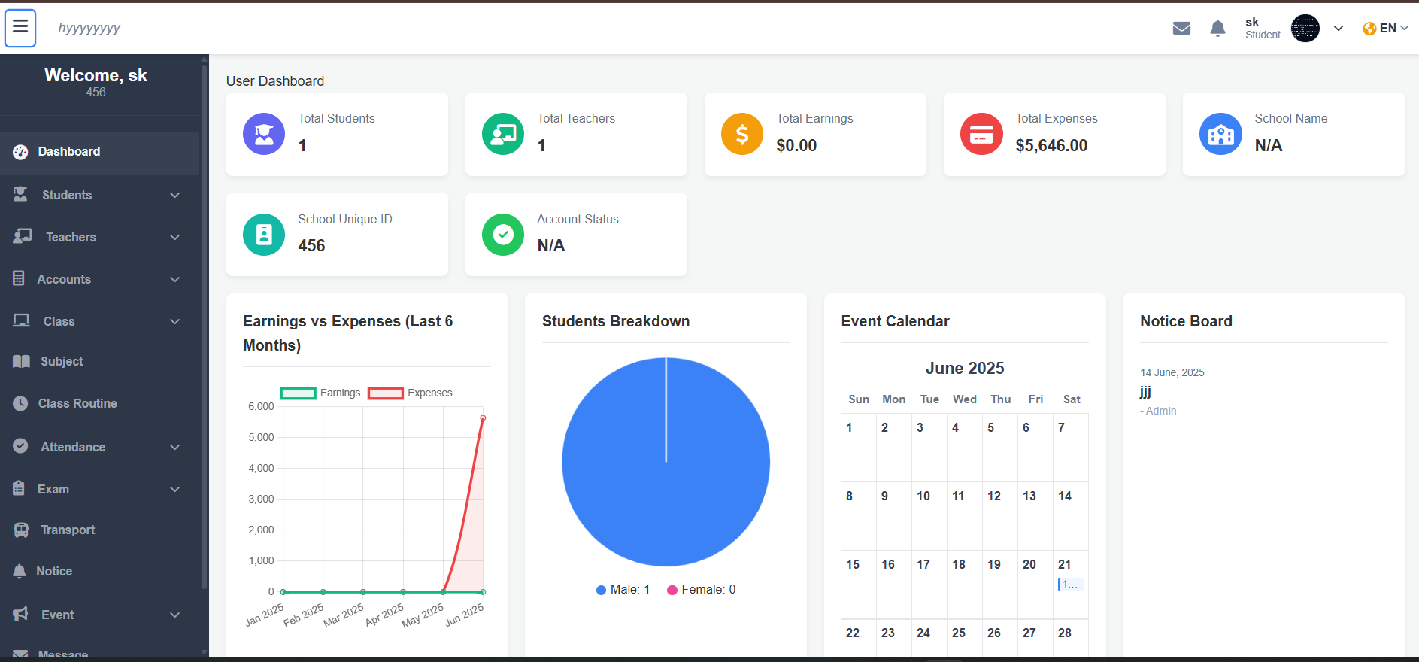Click the Account Status checkmark icon
1419x662 pixels.
[x=503, y=235]
